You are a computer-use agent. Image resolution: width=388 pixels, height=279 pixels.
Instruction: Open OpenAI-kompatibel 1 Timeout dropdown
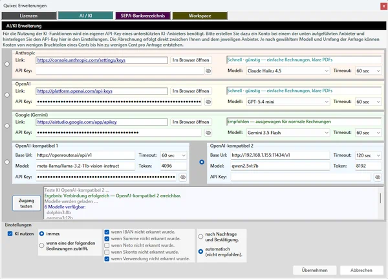click(x=173, y=155)
